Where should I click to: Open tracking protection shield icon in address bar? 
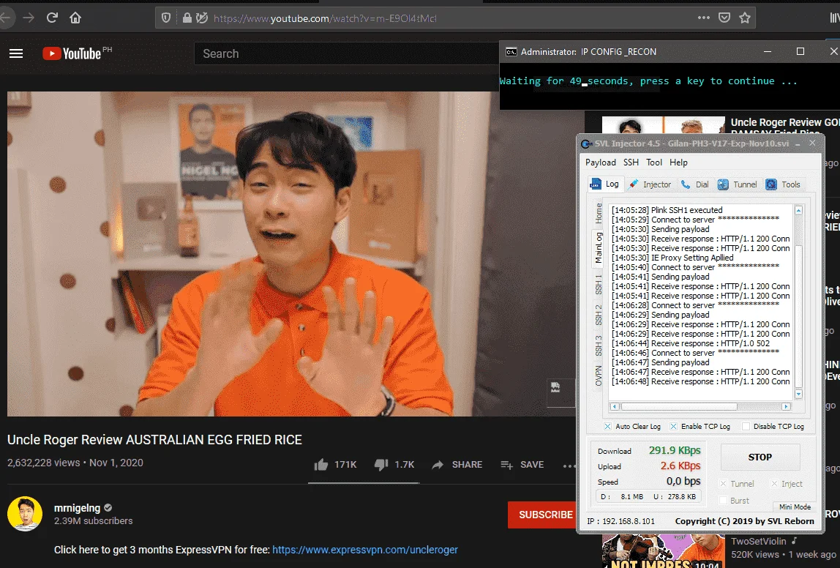pyautogui.click(x=166, y=18)
